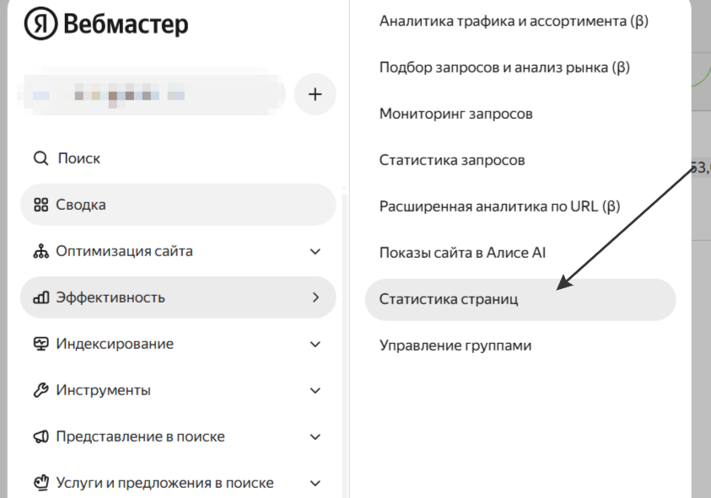
Task: Click the Инструменты wrench icon
Action: coord(40,390)
